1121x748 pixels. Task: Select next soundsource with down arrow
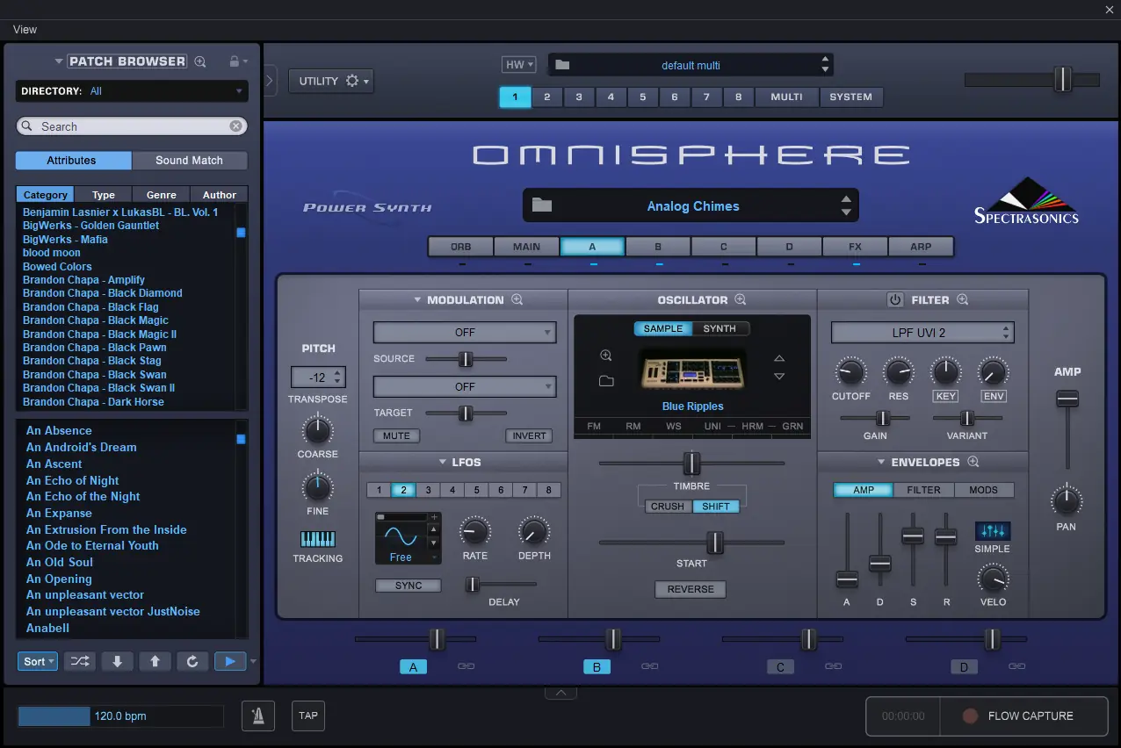pos(779,377)
